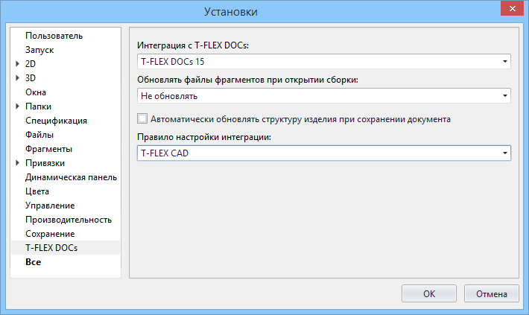Open the Цвета settings category

(38, 191)
